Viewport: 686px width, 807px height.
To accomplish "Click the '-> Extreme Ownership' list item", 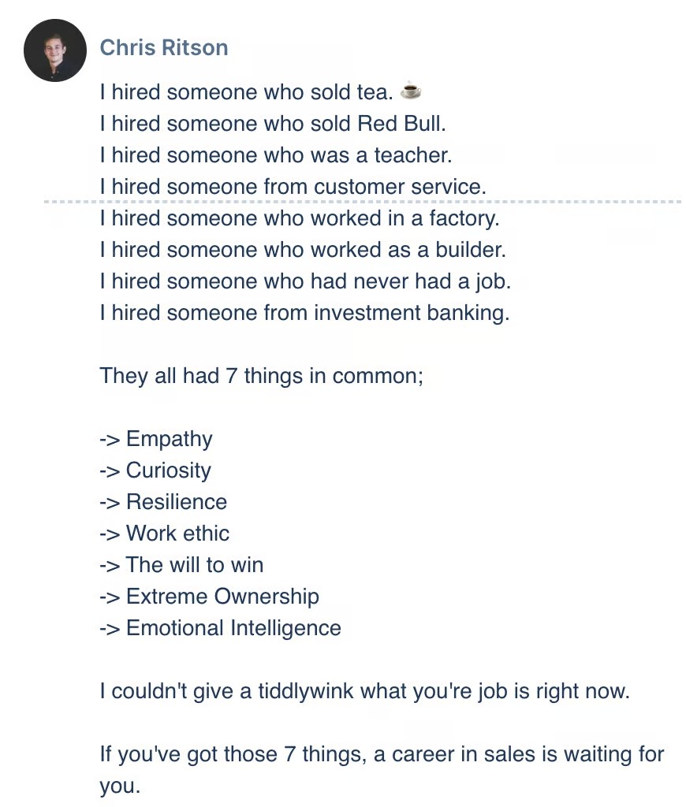I will (209, 597).
